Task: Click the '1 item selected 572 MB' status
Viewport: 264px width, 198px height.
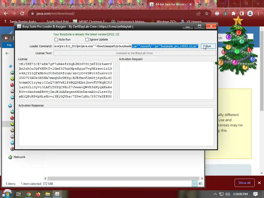Action: 37,184
